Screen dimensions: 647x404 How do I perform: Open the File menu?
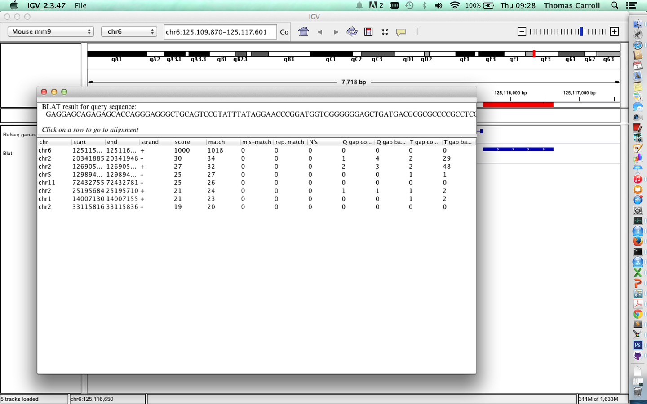point(81,5)
